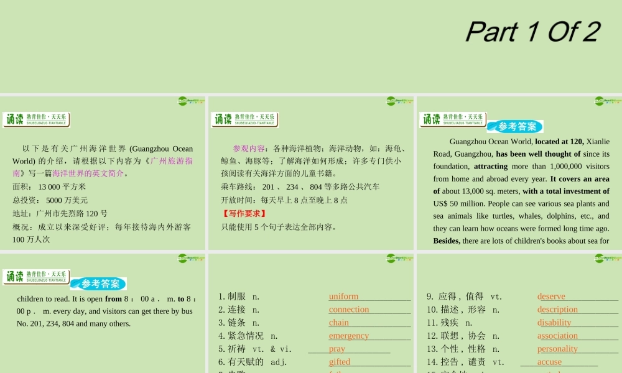Select the line '总投资： 5000 万美元'
622x373 pixels.
50,200
